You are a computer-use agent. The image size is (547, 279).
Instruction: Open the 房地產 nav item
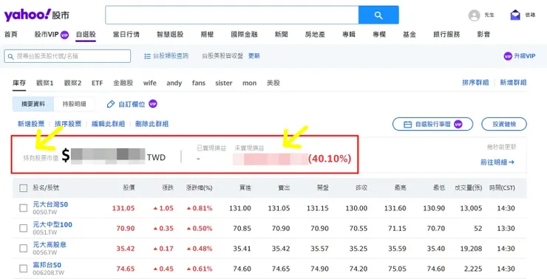click(x=315, y=34)
